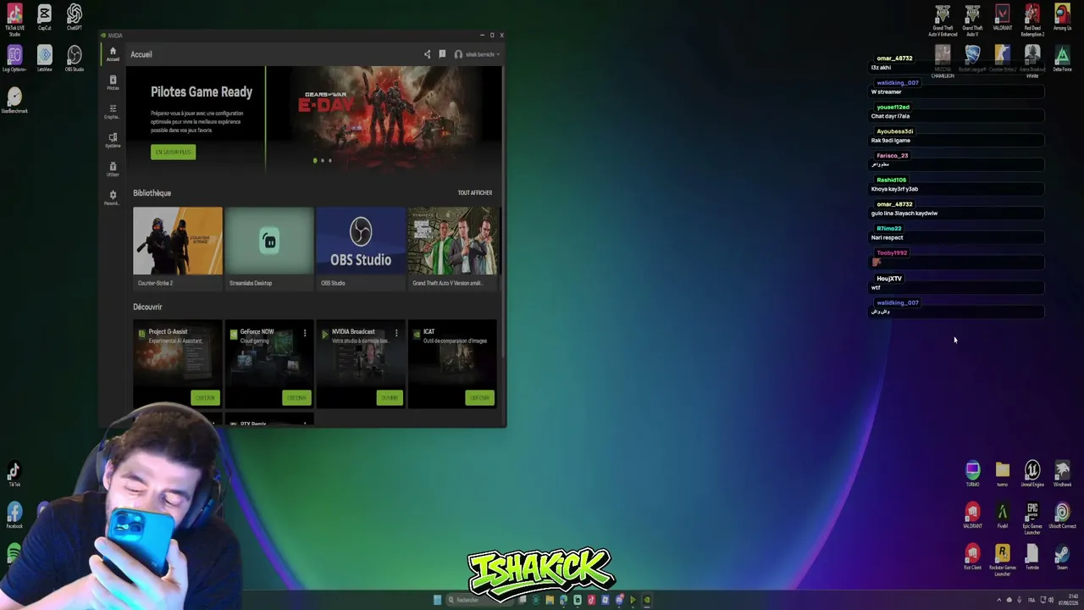The width and height of the screenshot is (1084, 610).
Task: Open the Ubisoft Connect desktop shortcut
Action: (1062, 515)
